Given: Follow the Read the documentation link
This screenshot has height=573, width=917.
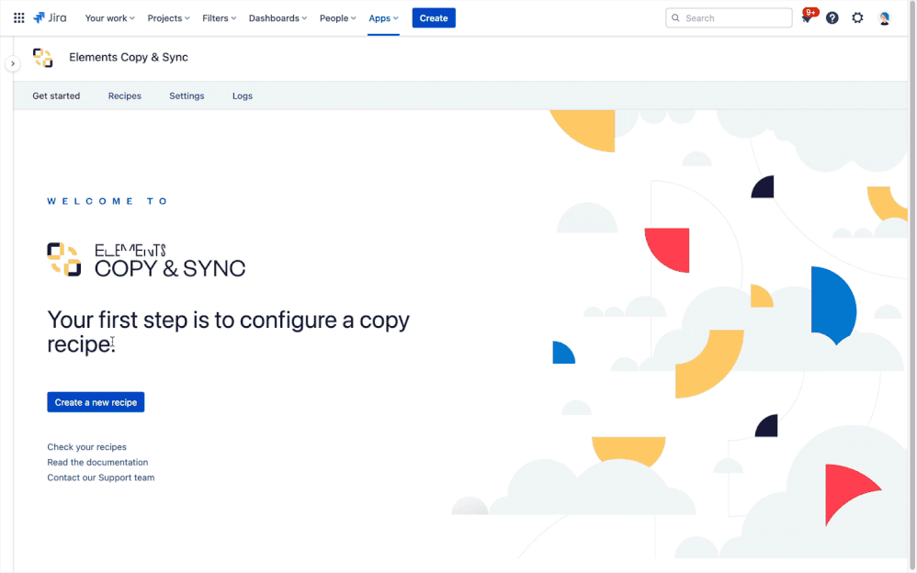Looking at the screenshot, I should [97, 462].
